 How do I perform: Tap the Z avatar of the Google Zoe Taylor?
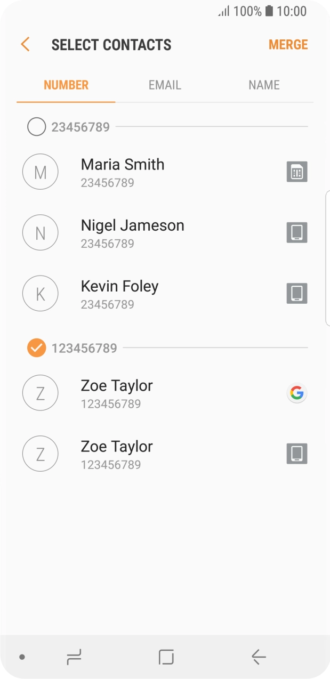pyautogui.click(x=40, y=393)
